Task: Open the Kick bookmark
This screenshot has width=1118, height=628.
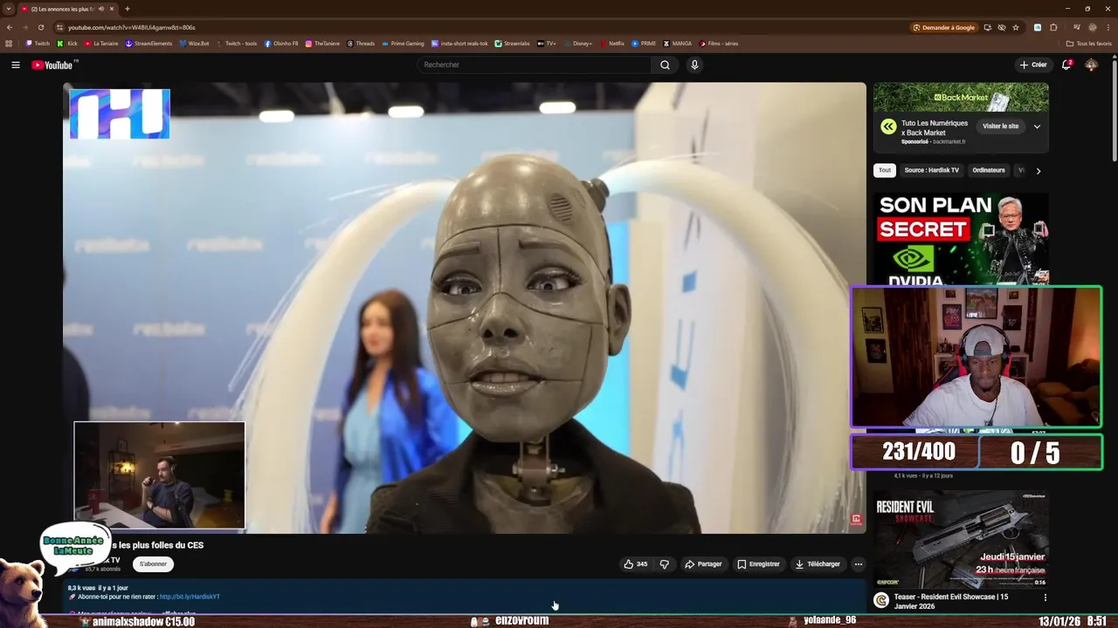Action: pos(68,44)
